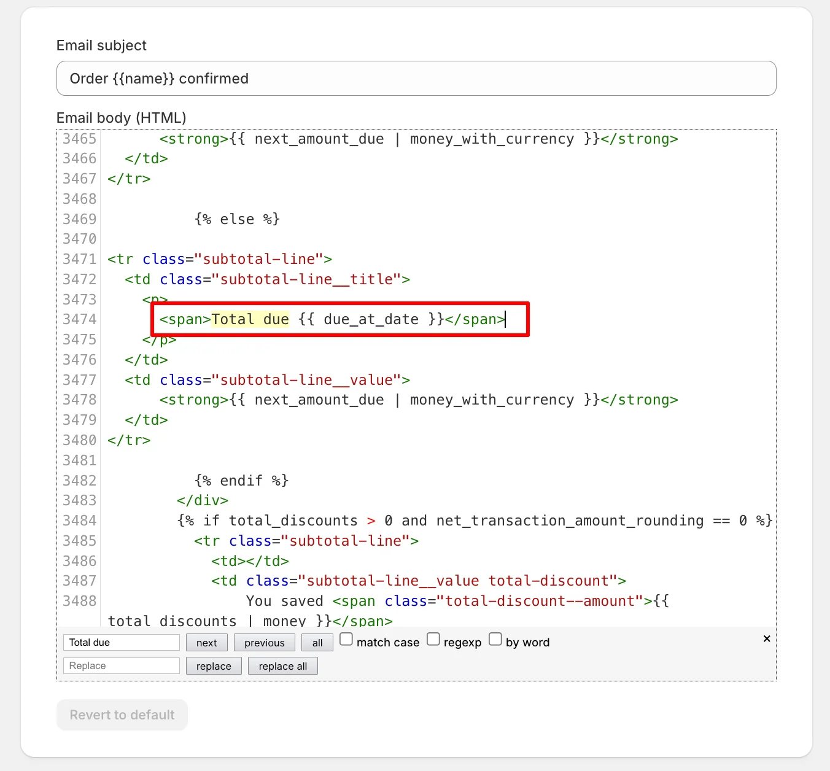Click the strong tag code on line 3478
The width and height of the screenshot is (830, 771).
point(419,400)
